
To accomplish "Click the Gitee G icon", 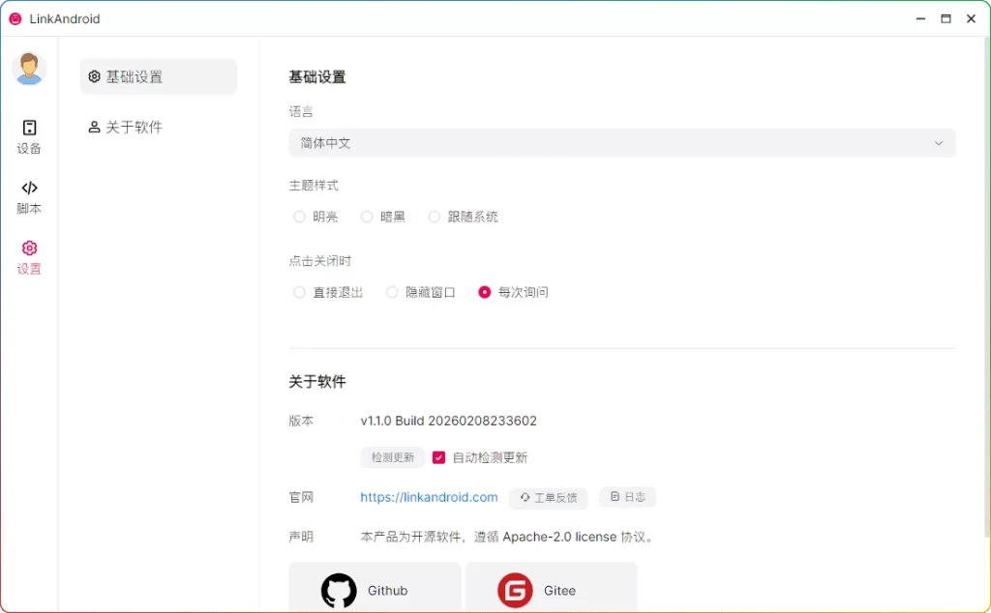I will pos(514,590).
